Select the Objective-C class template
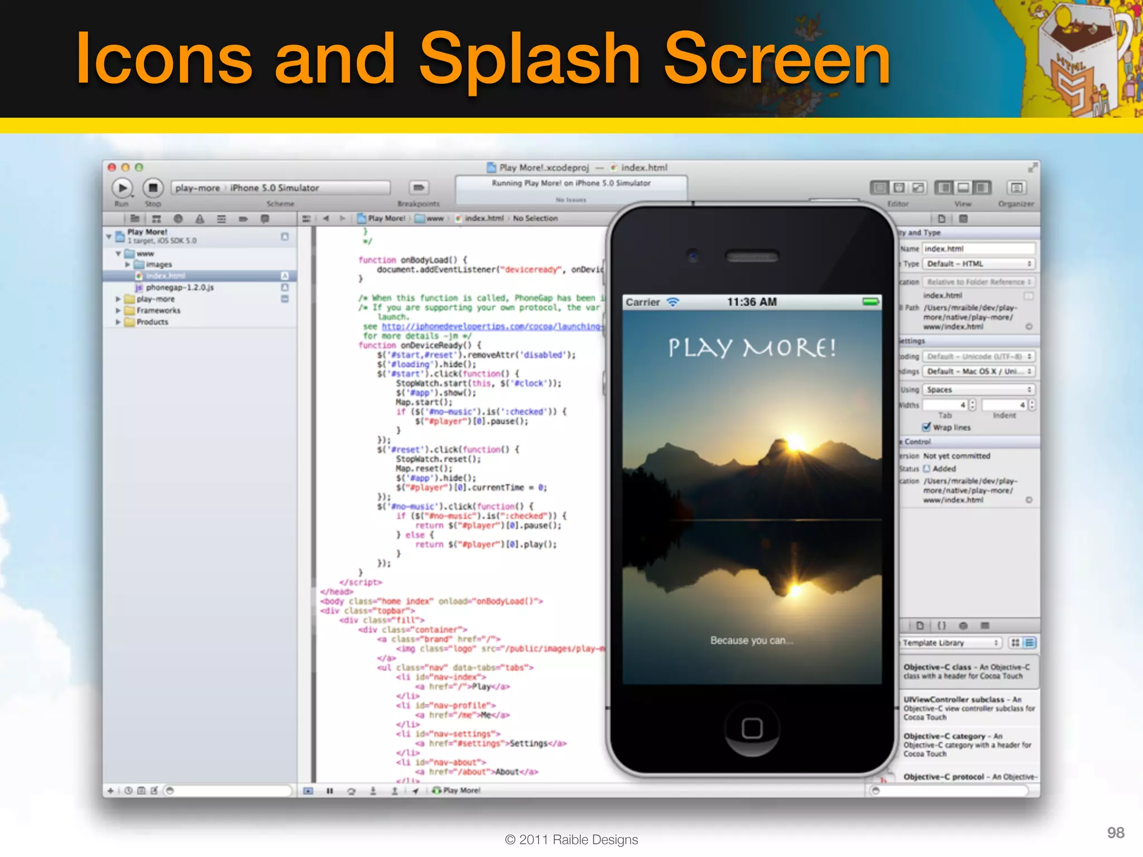The width and height of the screenshot is (1143, 857). [969, 671]
